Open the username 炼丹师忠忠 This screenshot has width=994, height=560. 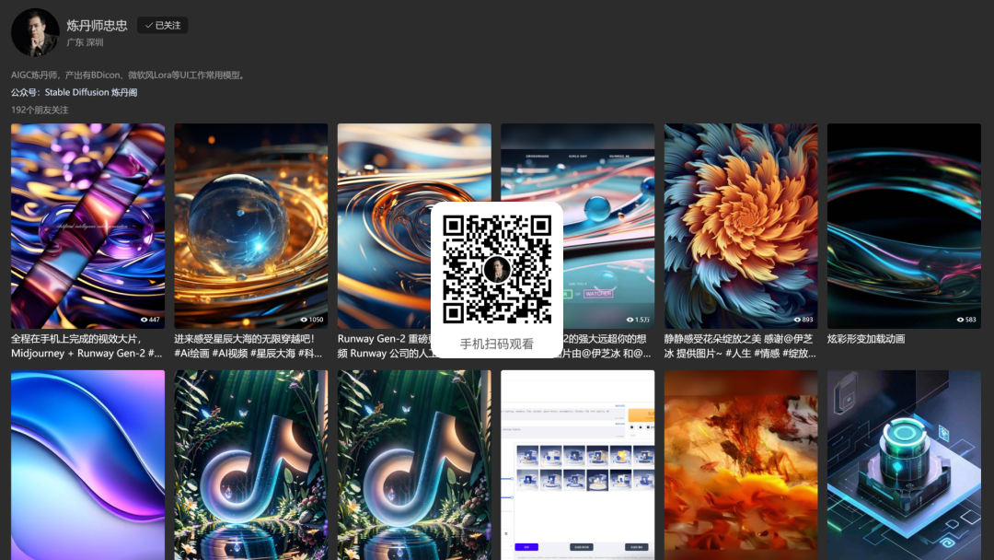point(97,26)
